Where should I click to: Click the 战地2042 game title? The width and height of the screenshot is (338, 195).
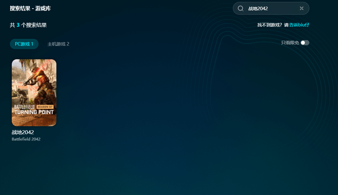[x=23, y=132]
